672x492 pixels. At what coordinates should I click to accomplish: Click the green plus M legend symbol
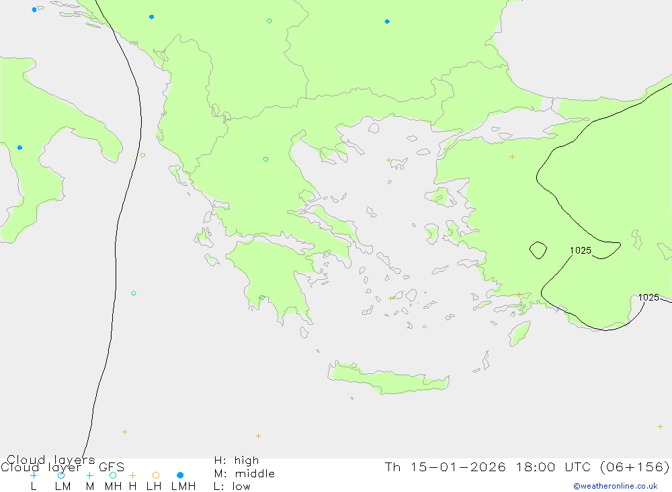click(x=89, y=475)
